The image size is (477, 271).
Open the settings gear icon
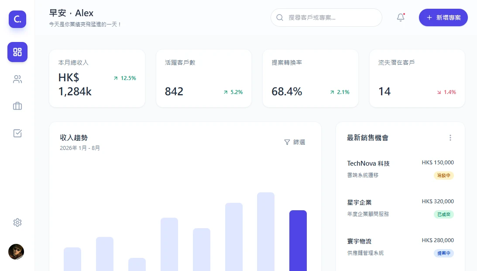click(17, 222)
